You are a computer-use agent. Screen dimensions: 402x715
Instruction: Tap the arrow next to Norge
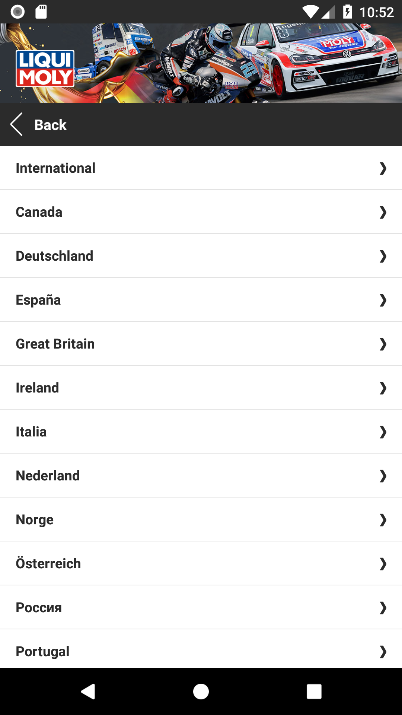point(383,520)
